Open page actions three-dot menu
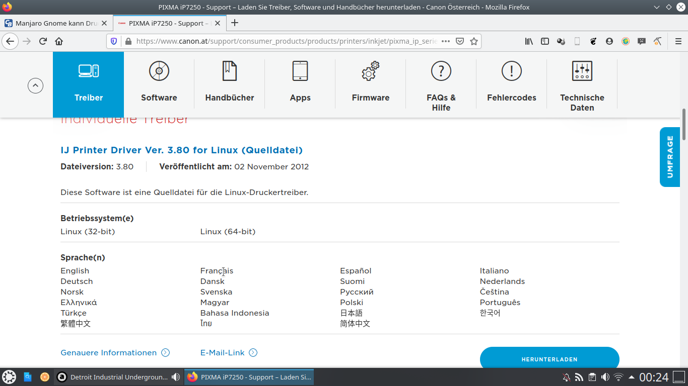 tap(446, 41)
